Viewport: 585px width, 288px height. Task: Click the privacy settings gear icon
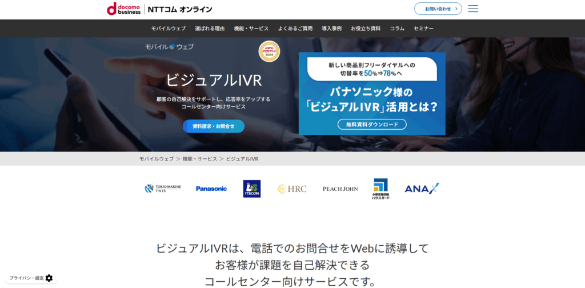click(x=49, y=278)
